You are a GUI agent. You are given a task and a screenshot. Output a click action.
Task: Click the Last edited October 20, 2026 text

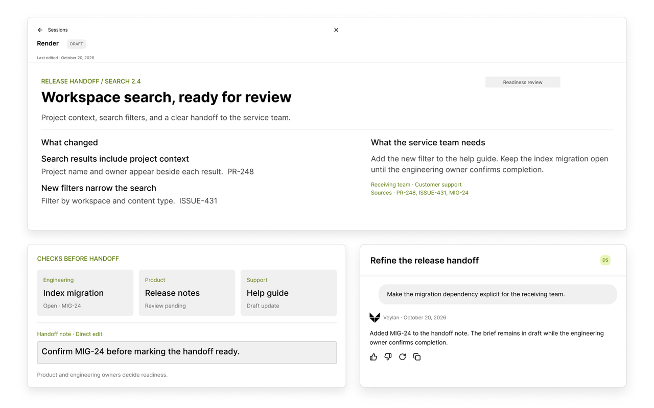click(65, 58)
